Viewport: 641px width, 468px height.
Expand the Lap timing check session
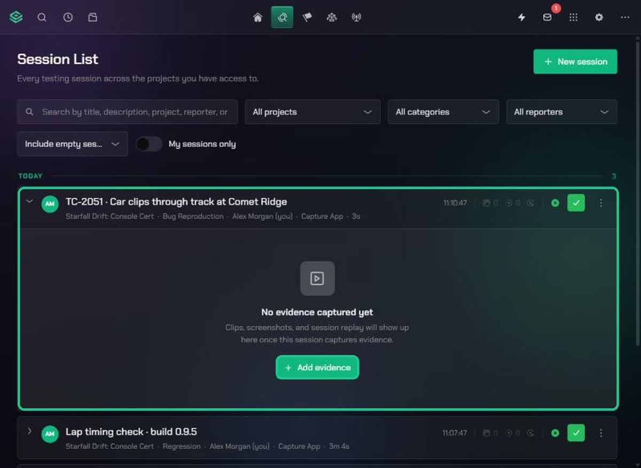click(x=30, y=431)
